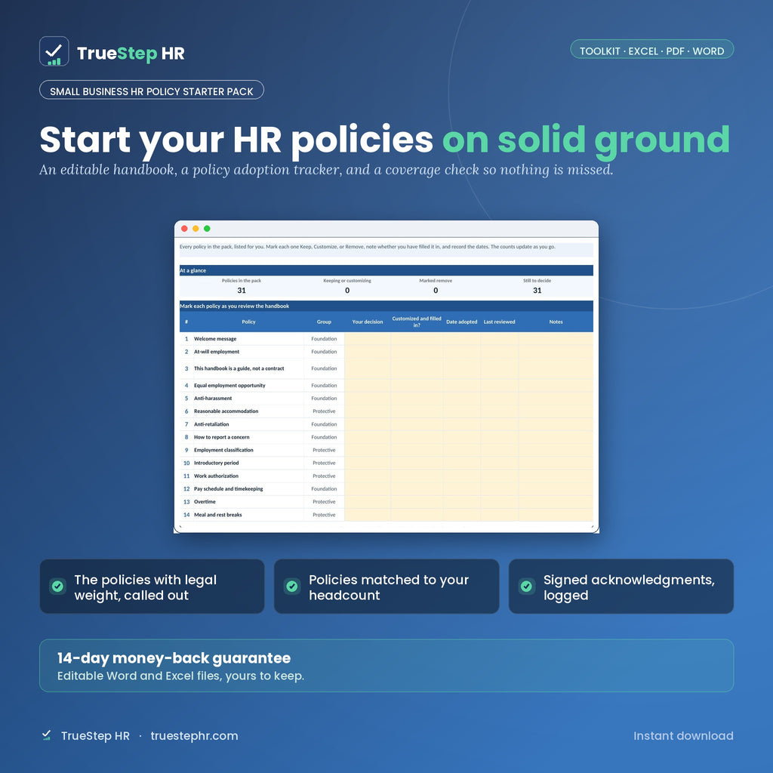Click the spreadsheet instruction text about Keep, Customize, or Remove
This screenshot has height=773, width=773.
coord(368,247)
